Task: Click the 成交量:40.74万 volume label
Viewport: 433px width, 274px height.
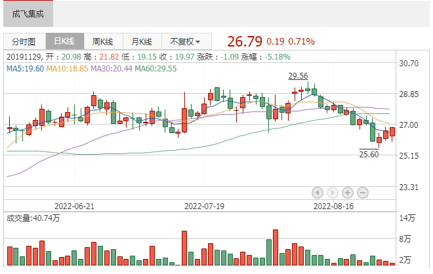Action: [33, 217]
